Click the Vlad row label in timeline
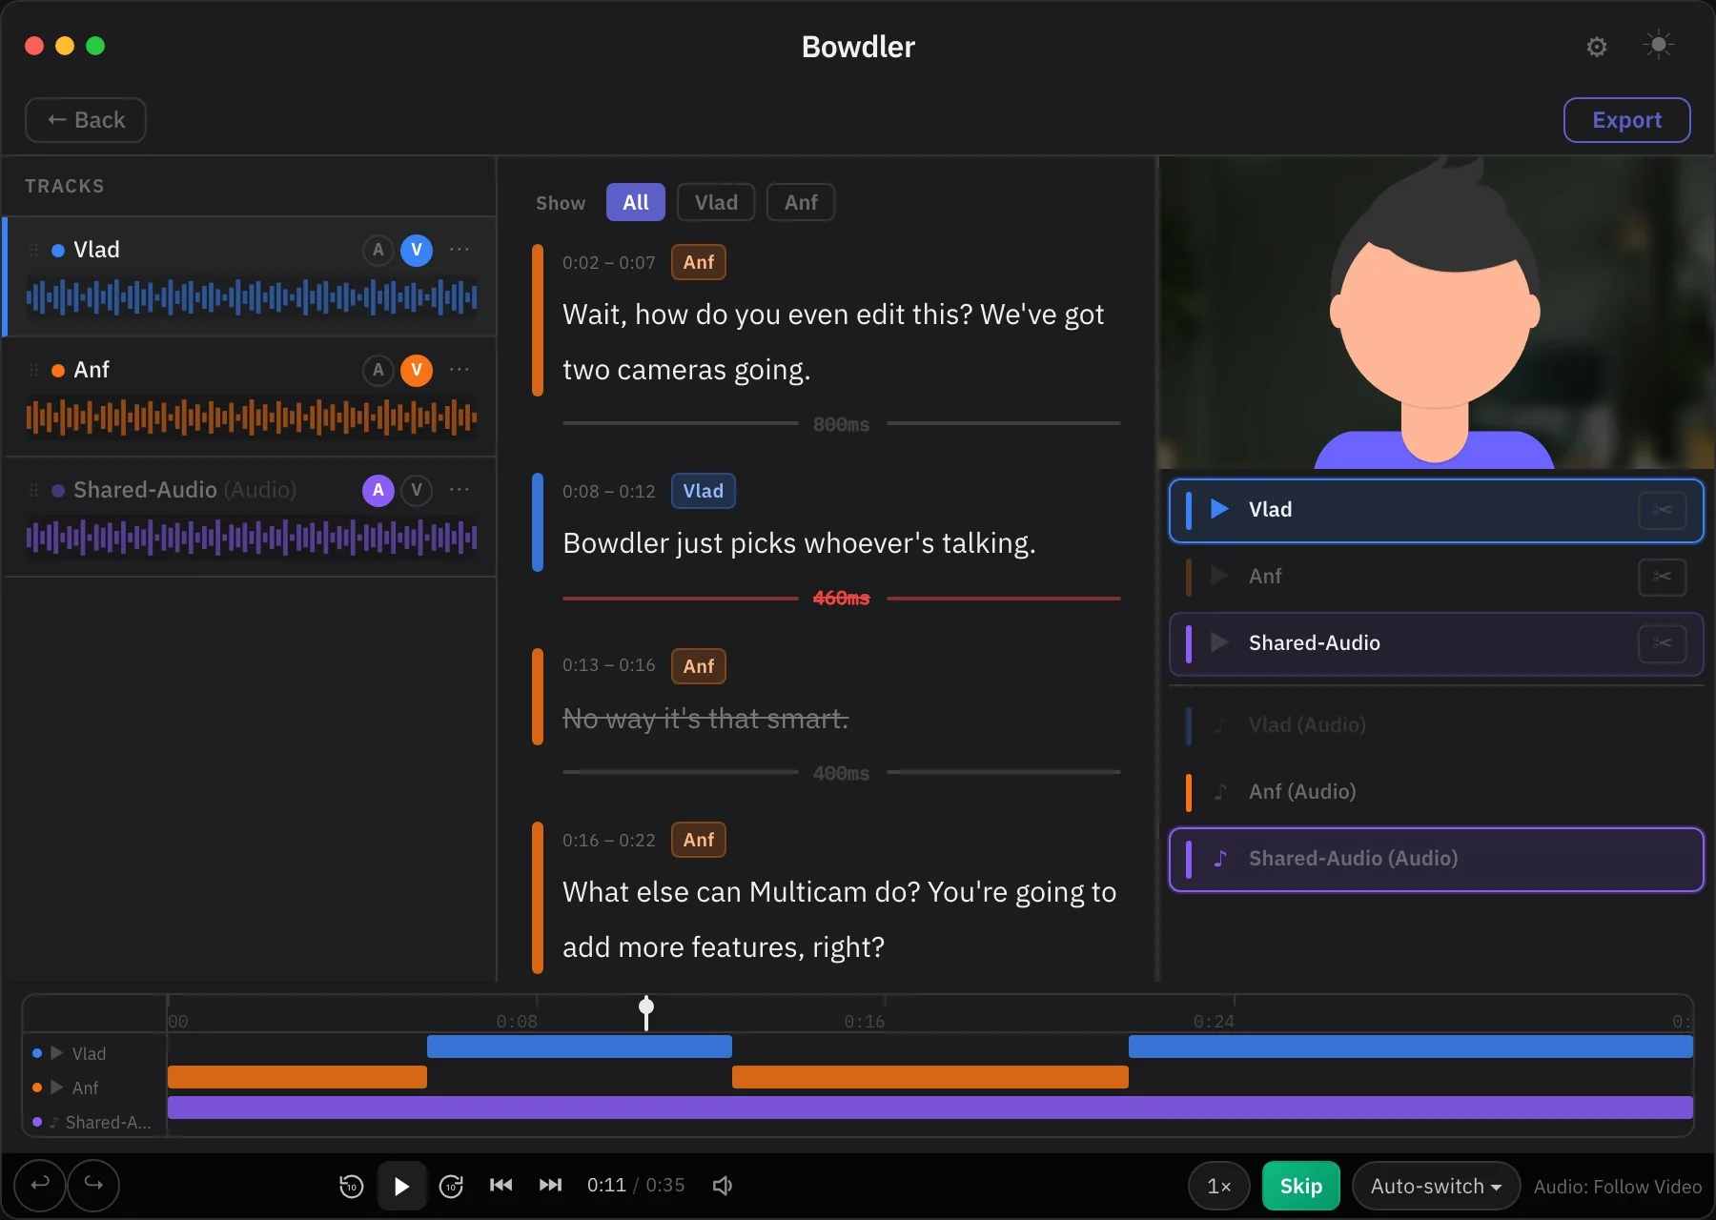The width and height of the screenshot is (1716, 1220). [89, 1053]
